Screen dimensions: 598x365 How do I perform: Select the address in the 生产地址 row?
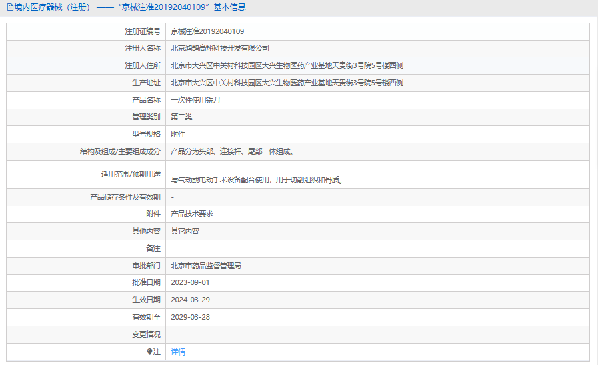tap(287, 83)
